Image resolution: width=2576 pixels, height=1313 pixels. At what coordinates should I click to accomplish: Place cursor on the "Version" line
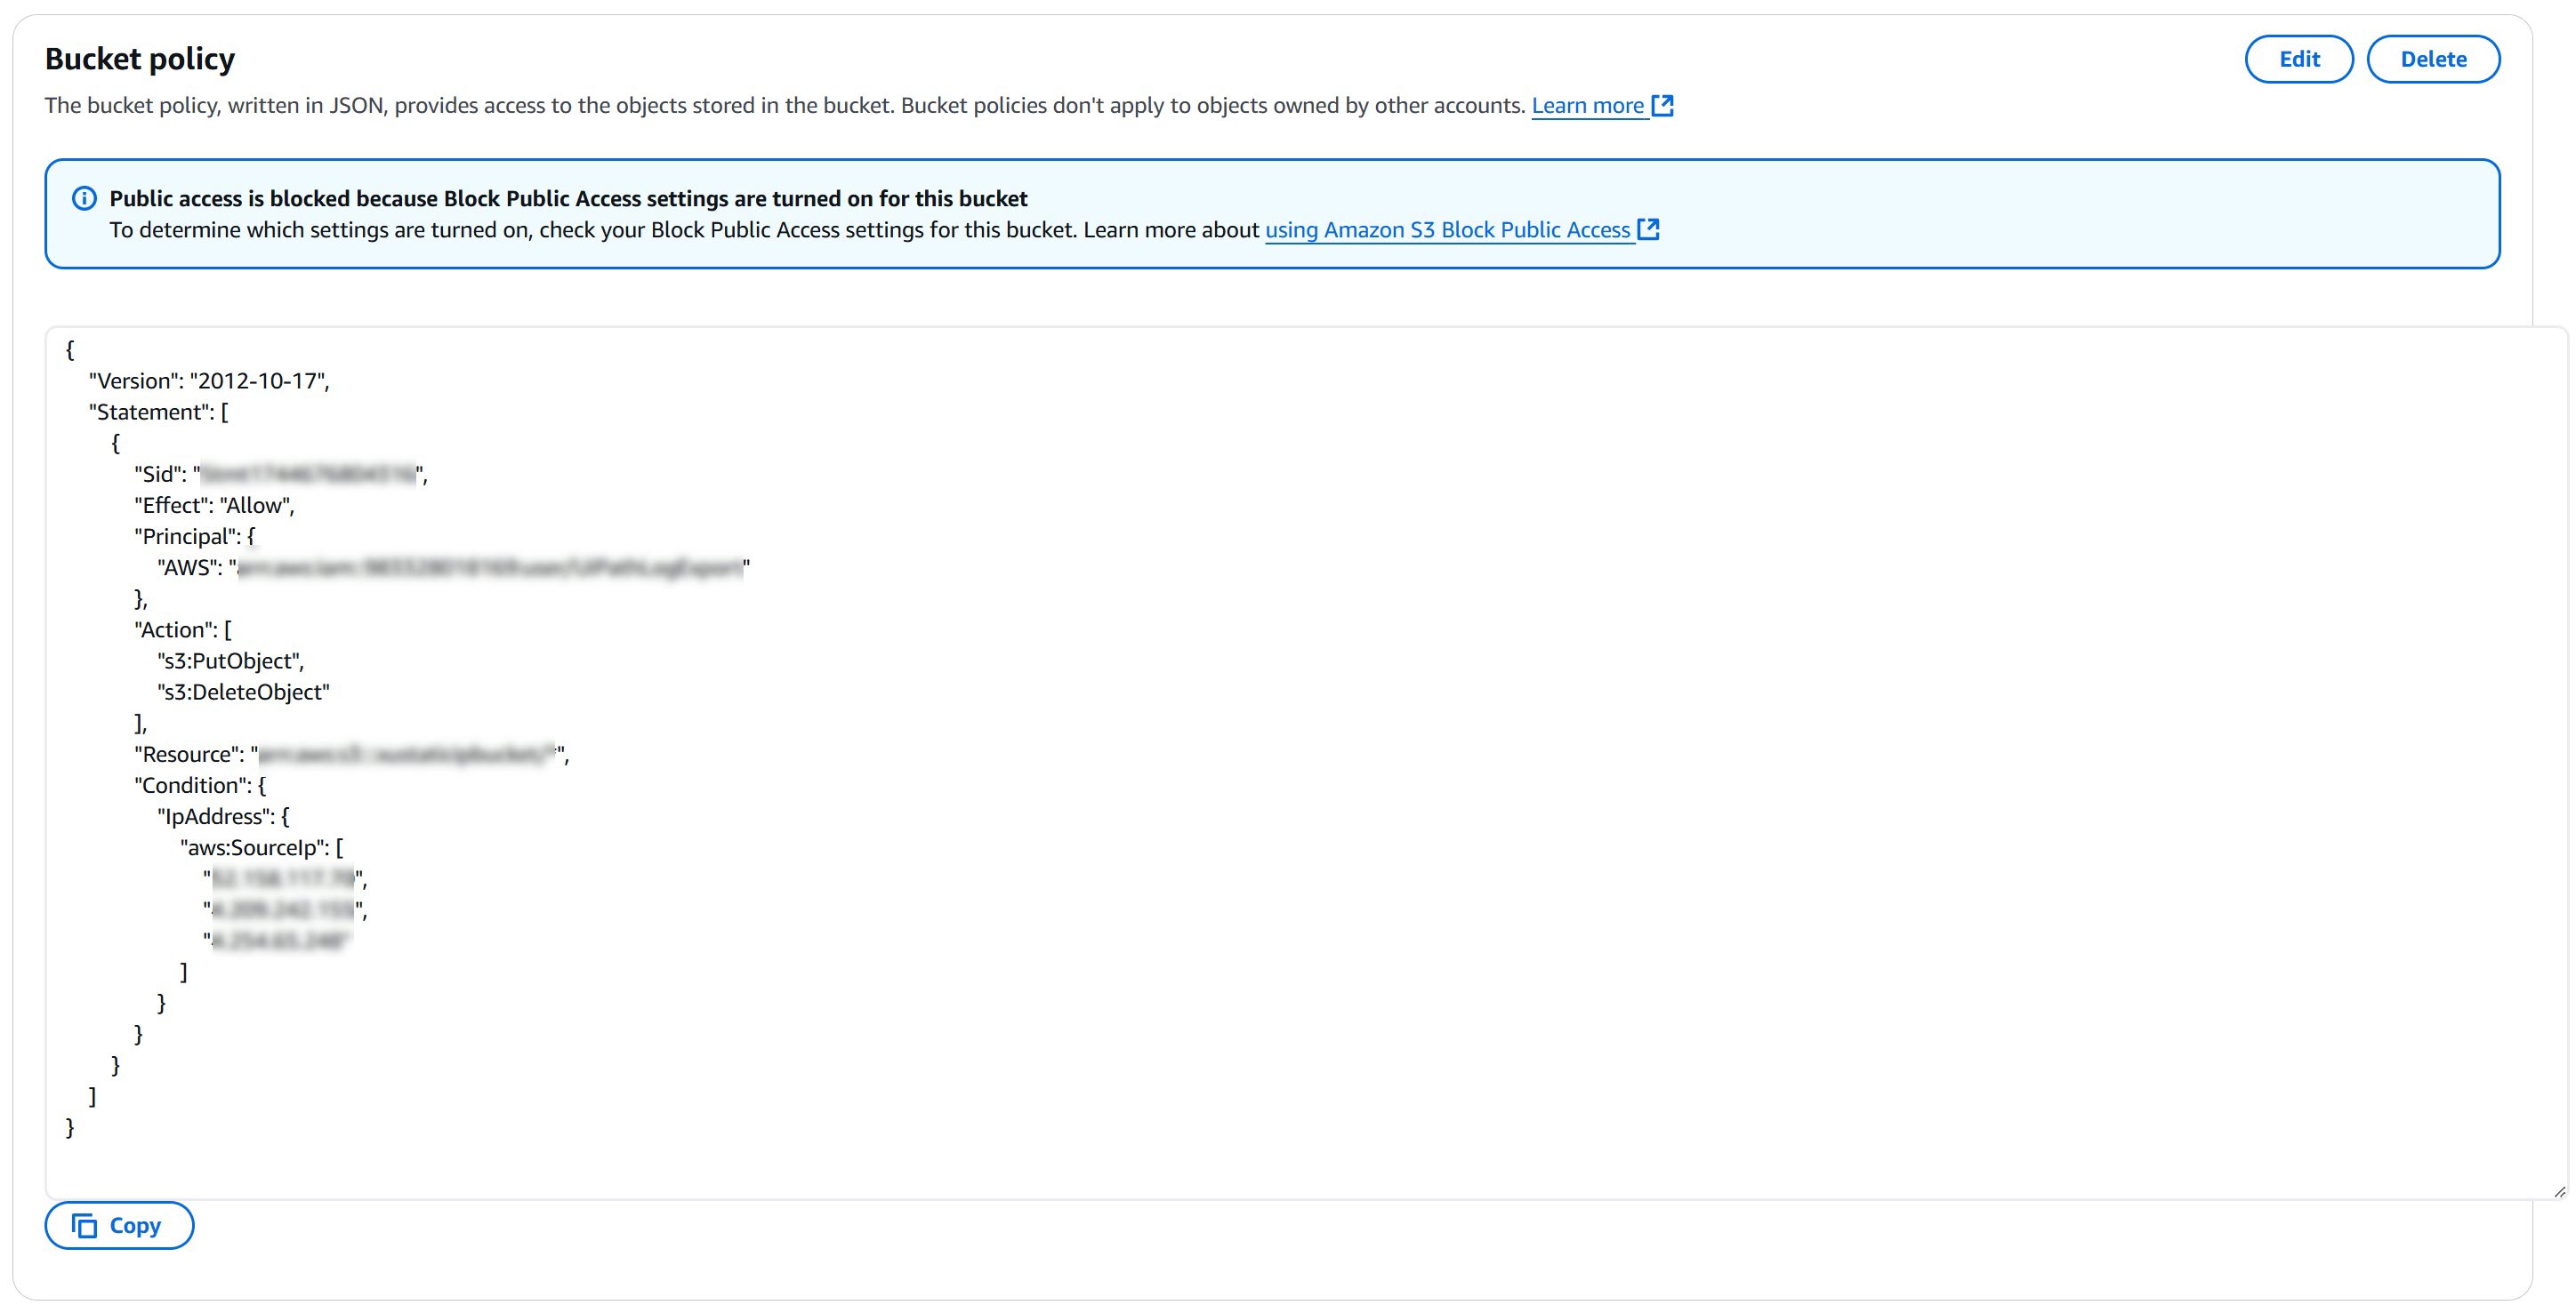[x=209, y=380]
